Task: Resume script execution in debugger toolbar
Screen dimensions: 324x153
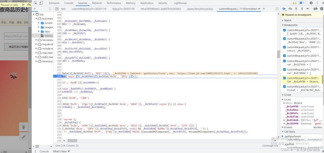Action: tap(284, 9)
